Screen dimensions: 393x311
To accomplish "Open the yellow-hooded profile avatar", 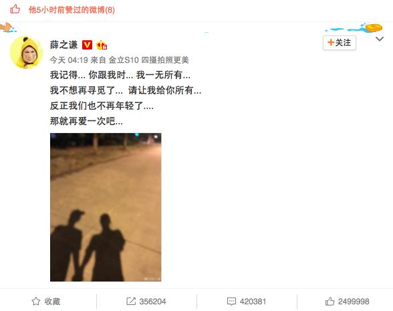I will pyautogui.click(x=26, y=52).
